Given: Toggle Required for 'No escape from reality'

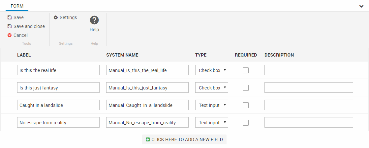Looking at the screenshot, I should click(x=246, y=123).
